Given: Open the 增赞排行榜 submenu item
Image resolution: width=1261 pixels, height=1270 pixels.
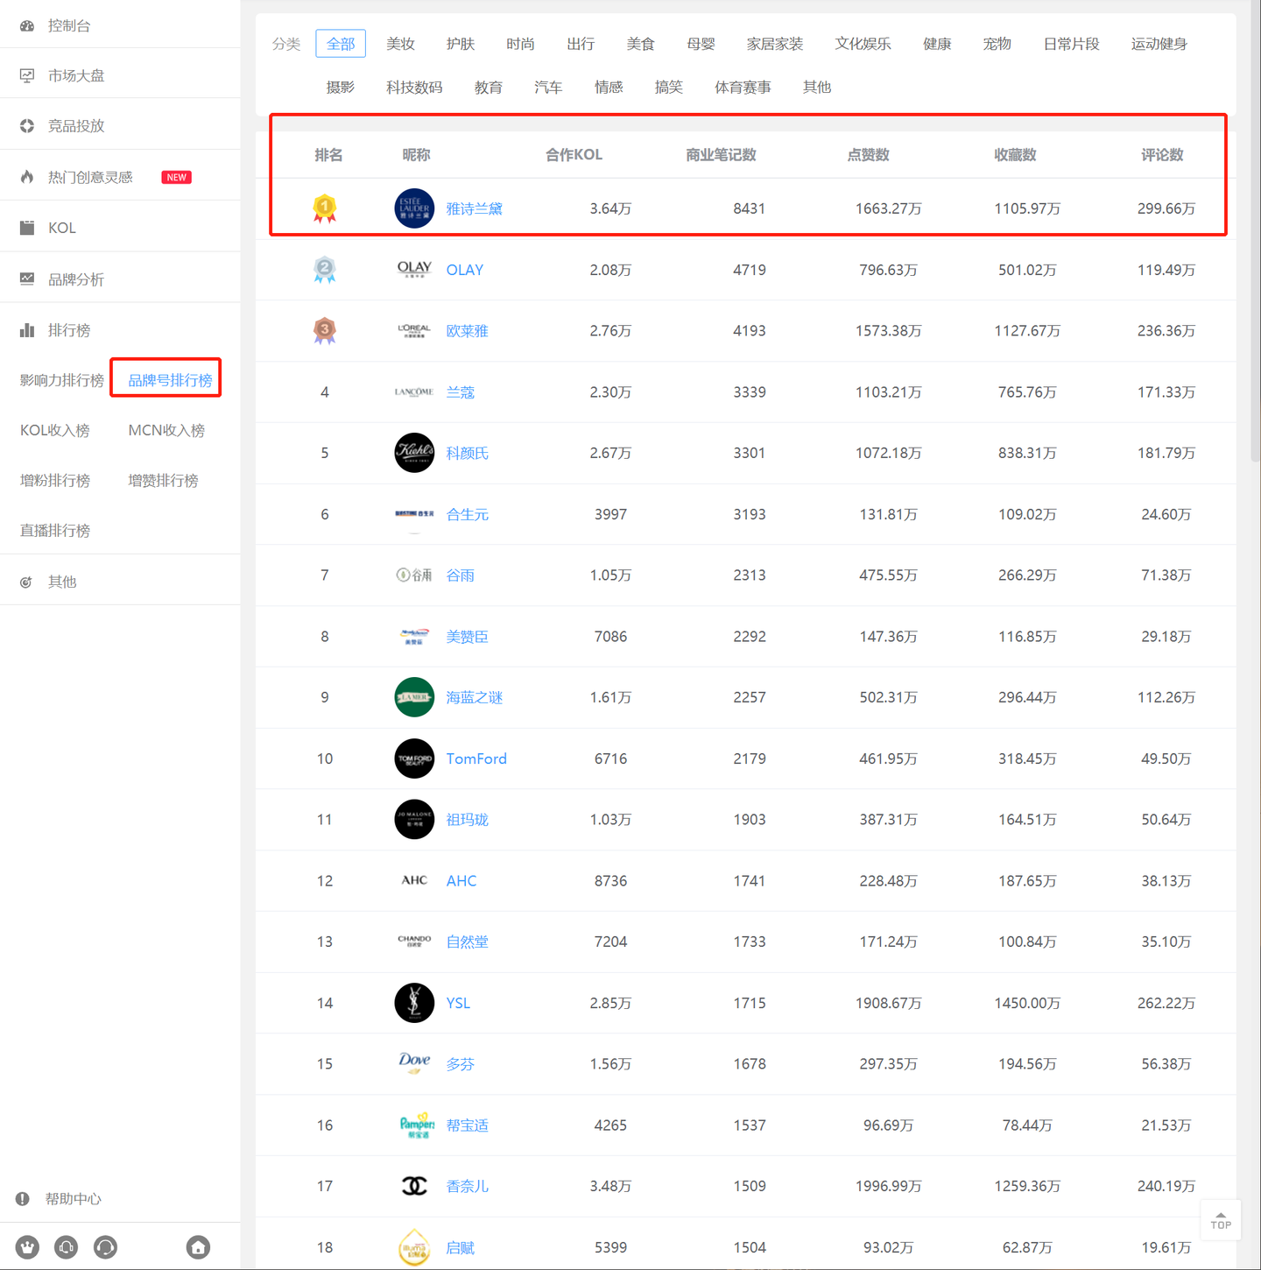Looking at the screenshot, I should pos(163,480).
